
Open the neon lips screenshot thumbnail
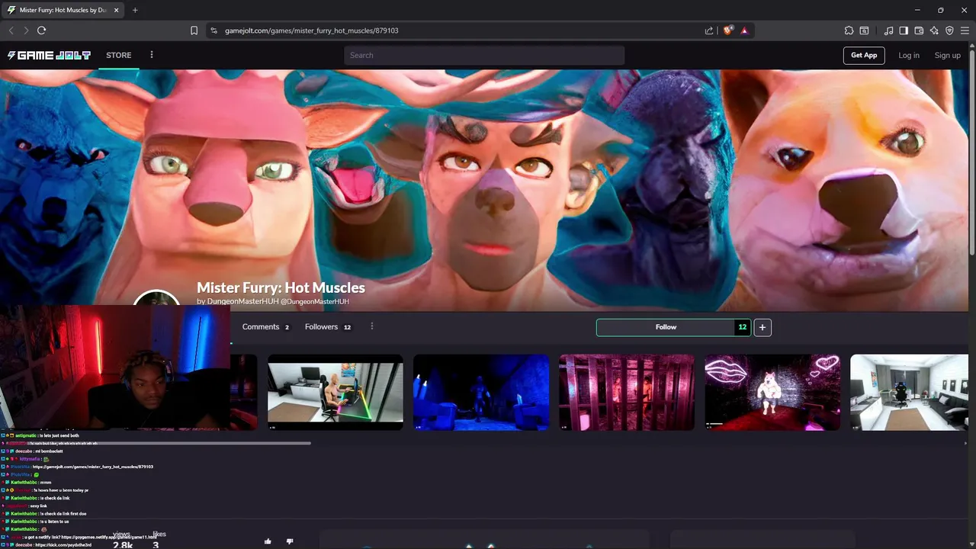pos(772,392)
